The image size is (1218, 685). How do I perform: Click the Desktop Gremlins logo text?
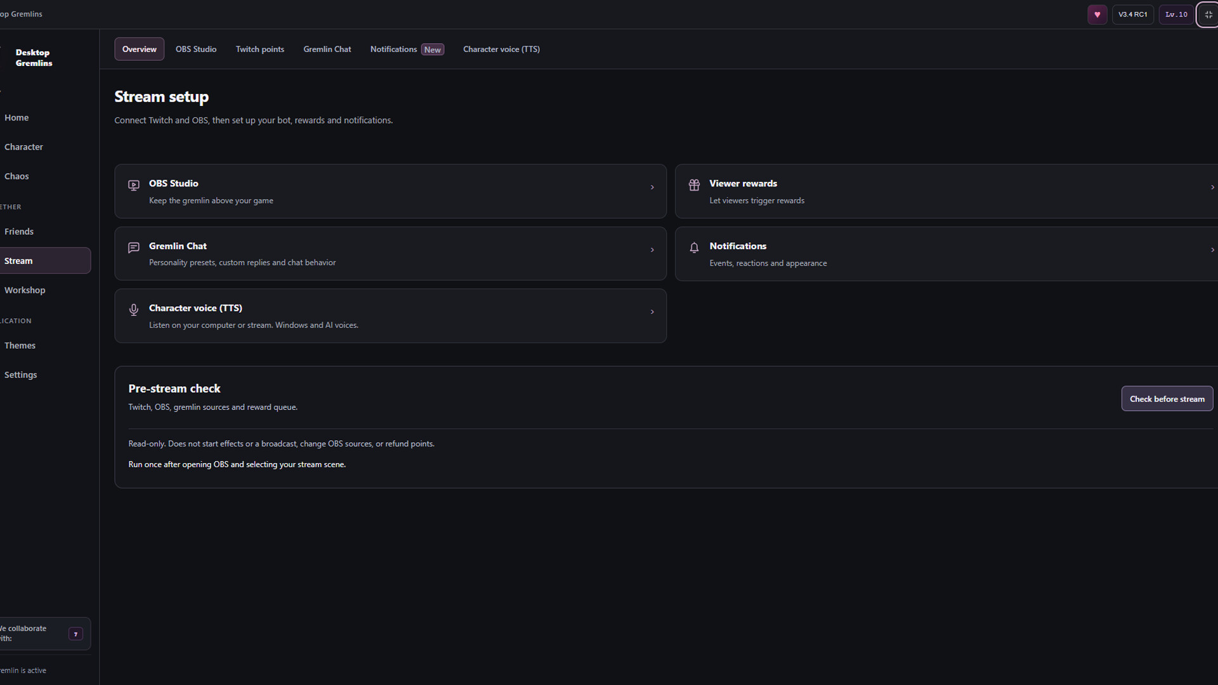point(34,58)
